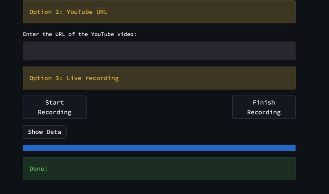Click the blue progress bar
The width and height of the screenshot is (329, 194).
(159, 148)
